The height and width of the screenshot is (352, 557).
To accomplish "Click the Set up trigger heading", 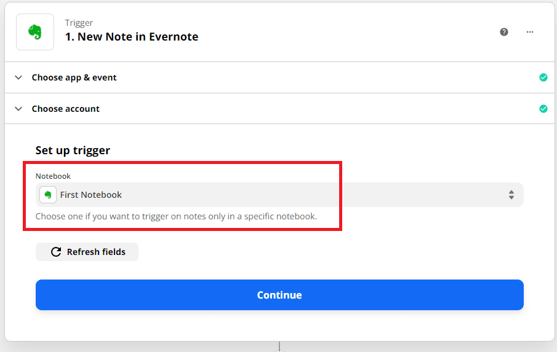I will 73,151.
